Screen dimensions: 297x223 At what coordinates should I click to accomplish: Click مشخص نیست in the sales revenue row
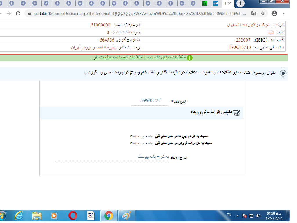(141, 143)
